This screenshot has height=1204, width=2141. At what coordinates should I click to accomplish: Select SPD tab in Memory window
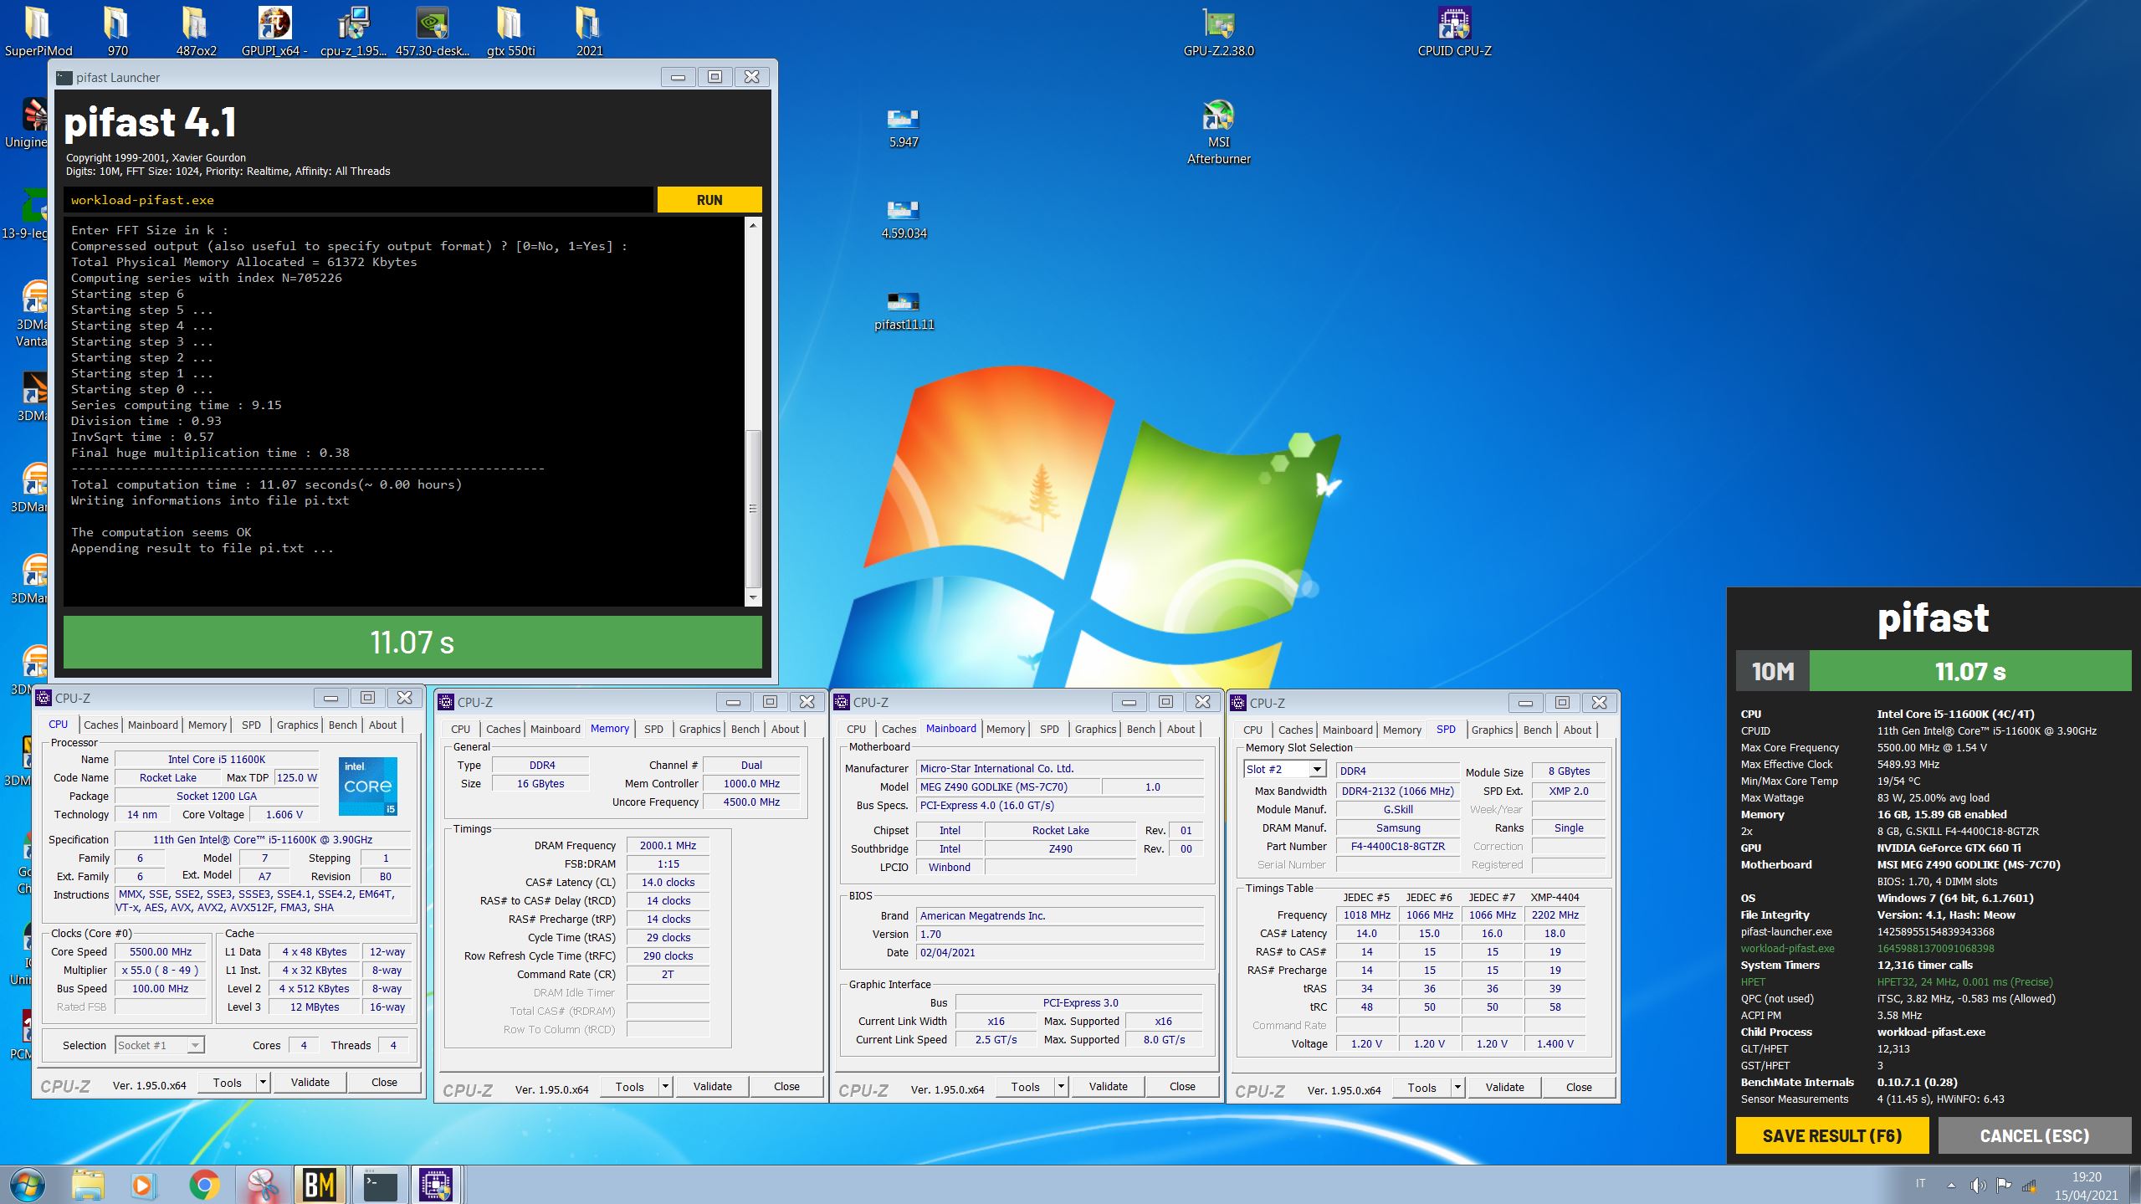click(653, 729)
